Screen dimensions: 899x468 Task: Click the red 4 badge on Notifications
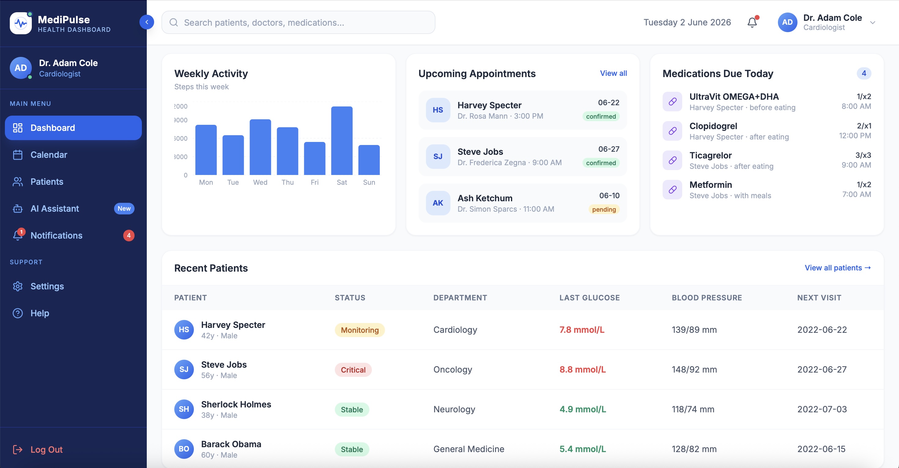pyautogui.click(x=129, y=235)
